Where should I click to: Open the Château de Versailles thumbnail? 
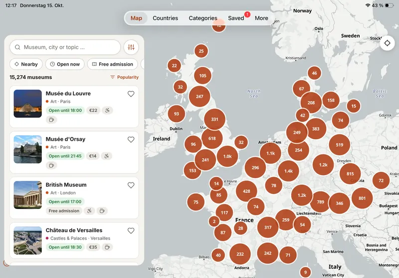click(28, 241)
